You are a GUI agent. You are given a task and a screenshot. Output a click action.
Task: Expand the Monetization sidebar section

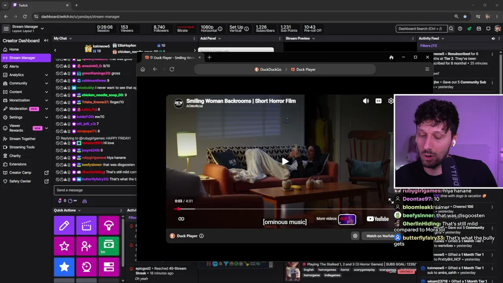coord(46,100)
